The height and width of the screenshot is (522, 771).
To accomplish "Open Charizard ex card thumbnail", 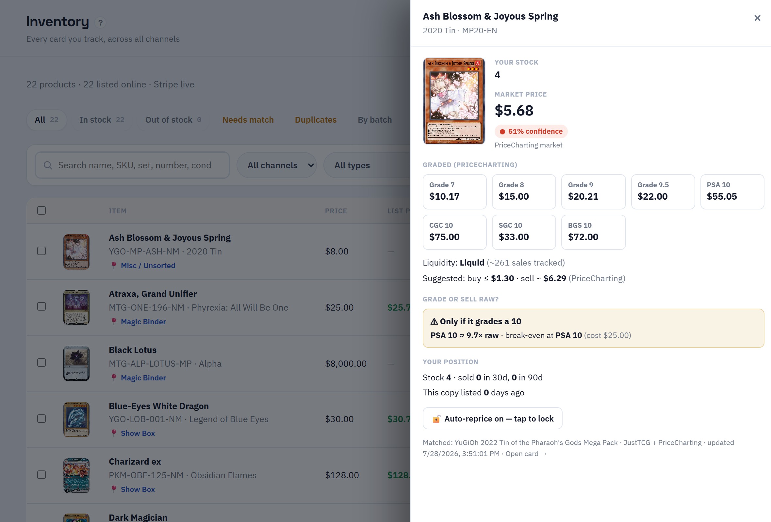I will [x=76, y=475].
